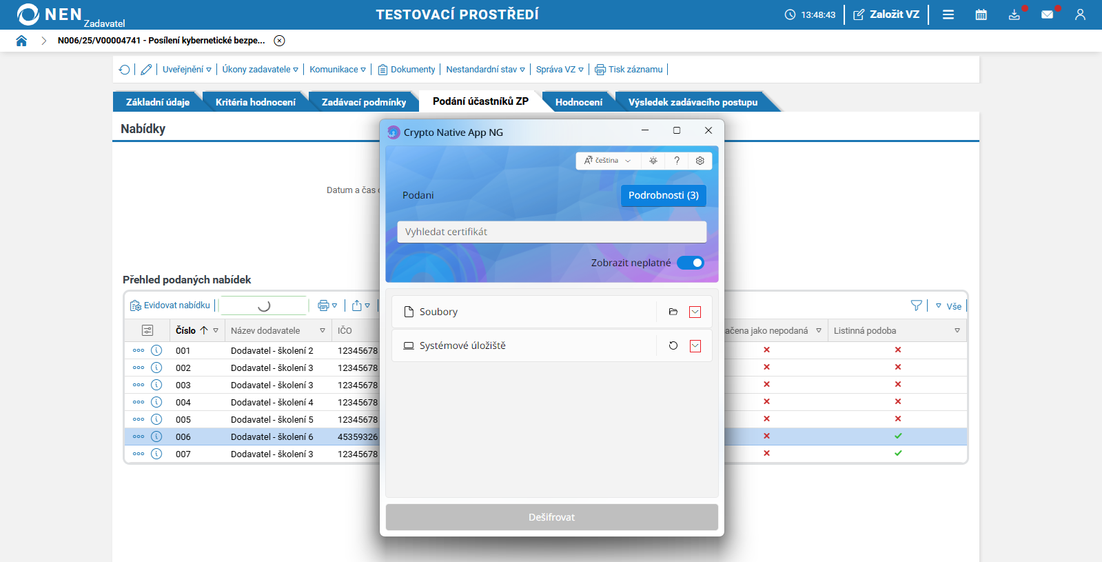1102x562 pixels.
Task: Open the column settings icon in table header
Action: pos(147,331)
